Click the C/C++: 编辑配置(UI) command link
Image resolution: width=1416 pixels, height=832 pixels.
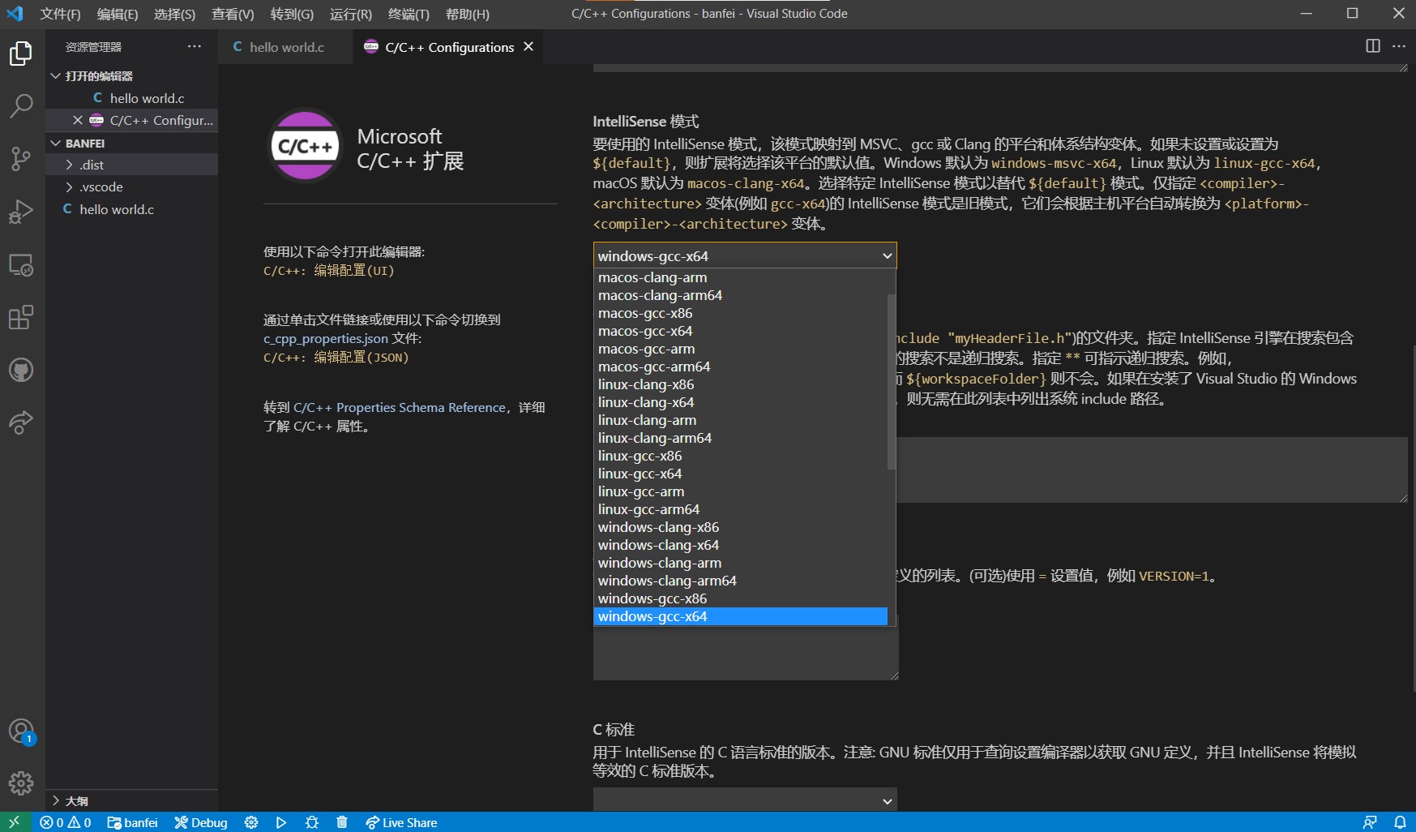point(328,270)
